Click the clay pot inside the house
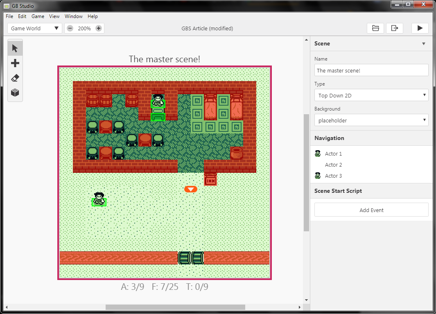 point(237,153)
